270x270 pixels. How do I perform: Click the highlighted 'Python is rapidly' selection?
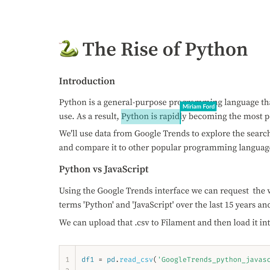pos(150,117)
